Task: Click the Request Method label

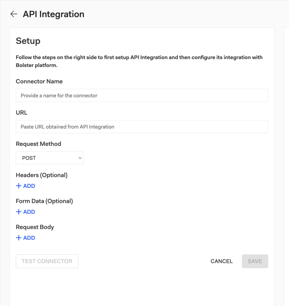Action: pos(38,144)
